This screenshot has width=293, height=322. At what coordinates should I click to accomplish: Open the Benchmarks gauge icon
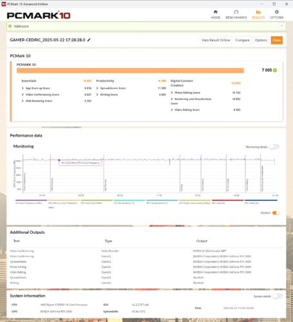click(x=236, y=12)
